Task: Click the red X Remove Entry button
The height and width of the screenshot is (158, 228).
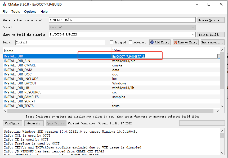Action: tap(186, 42)
